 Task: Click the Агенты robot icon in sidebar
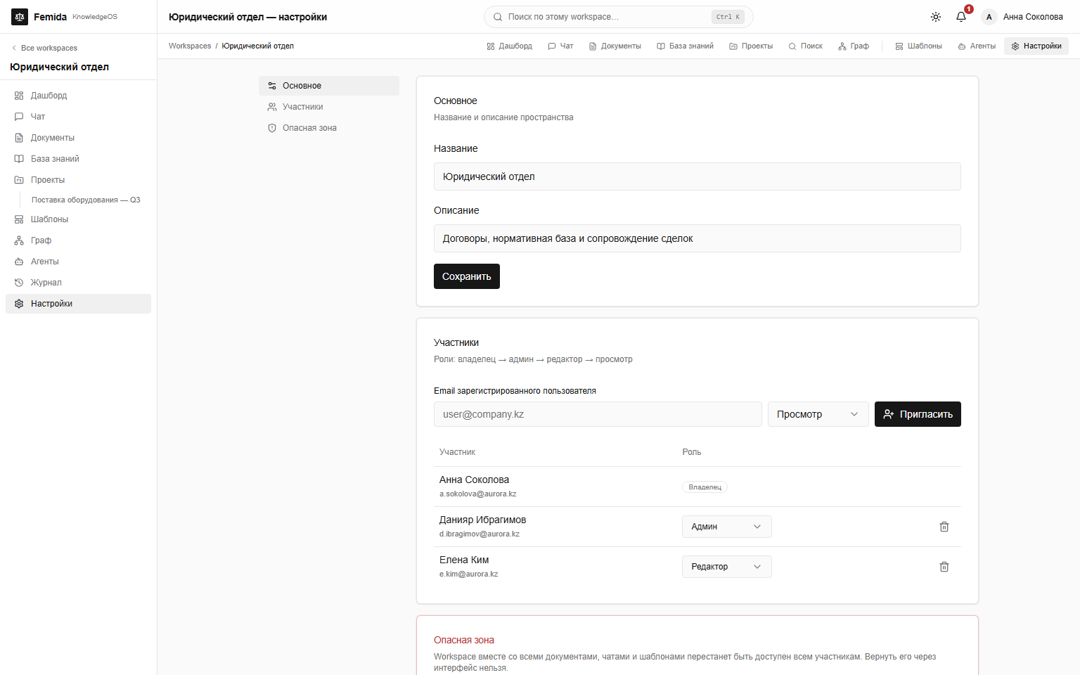(x=19, y=262)
